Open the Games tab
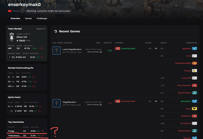Viewport: 203px width, 139px height. coord(29,18)
